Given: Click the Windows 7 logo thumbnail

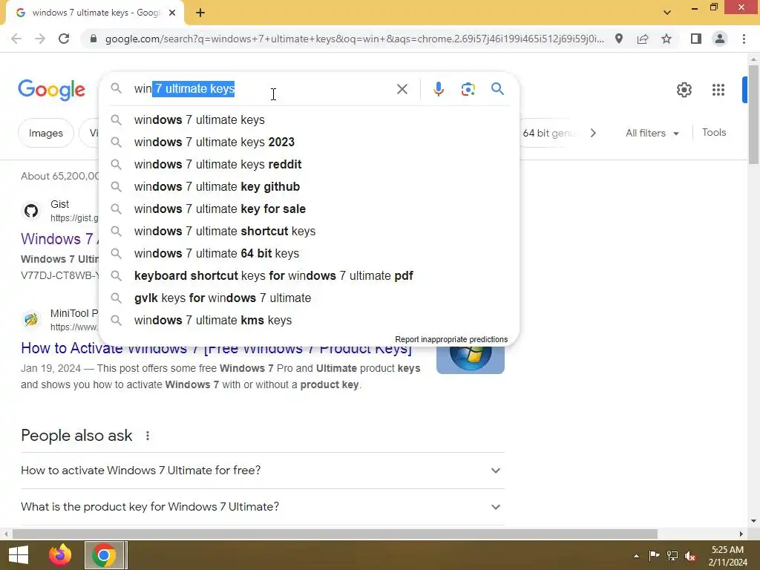Looking at the screenshot, I should coord(470,359).
